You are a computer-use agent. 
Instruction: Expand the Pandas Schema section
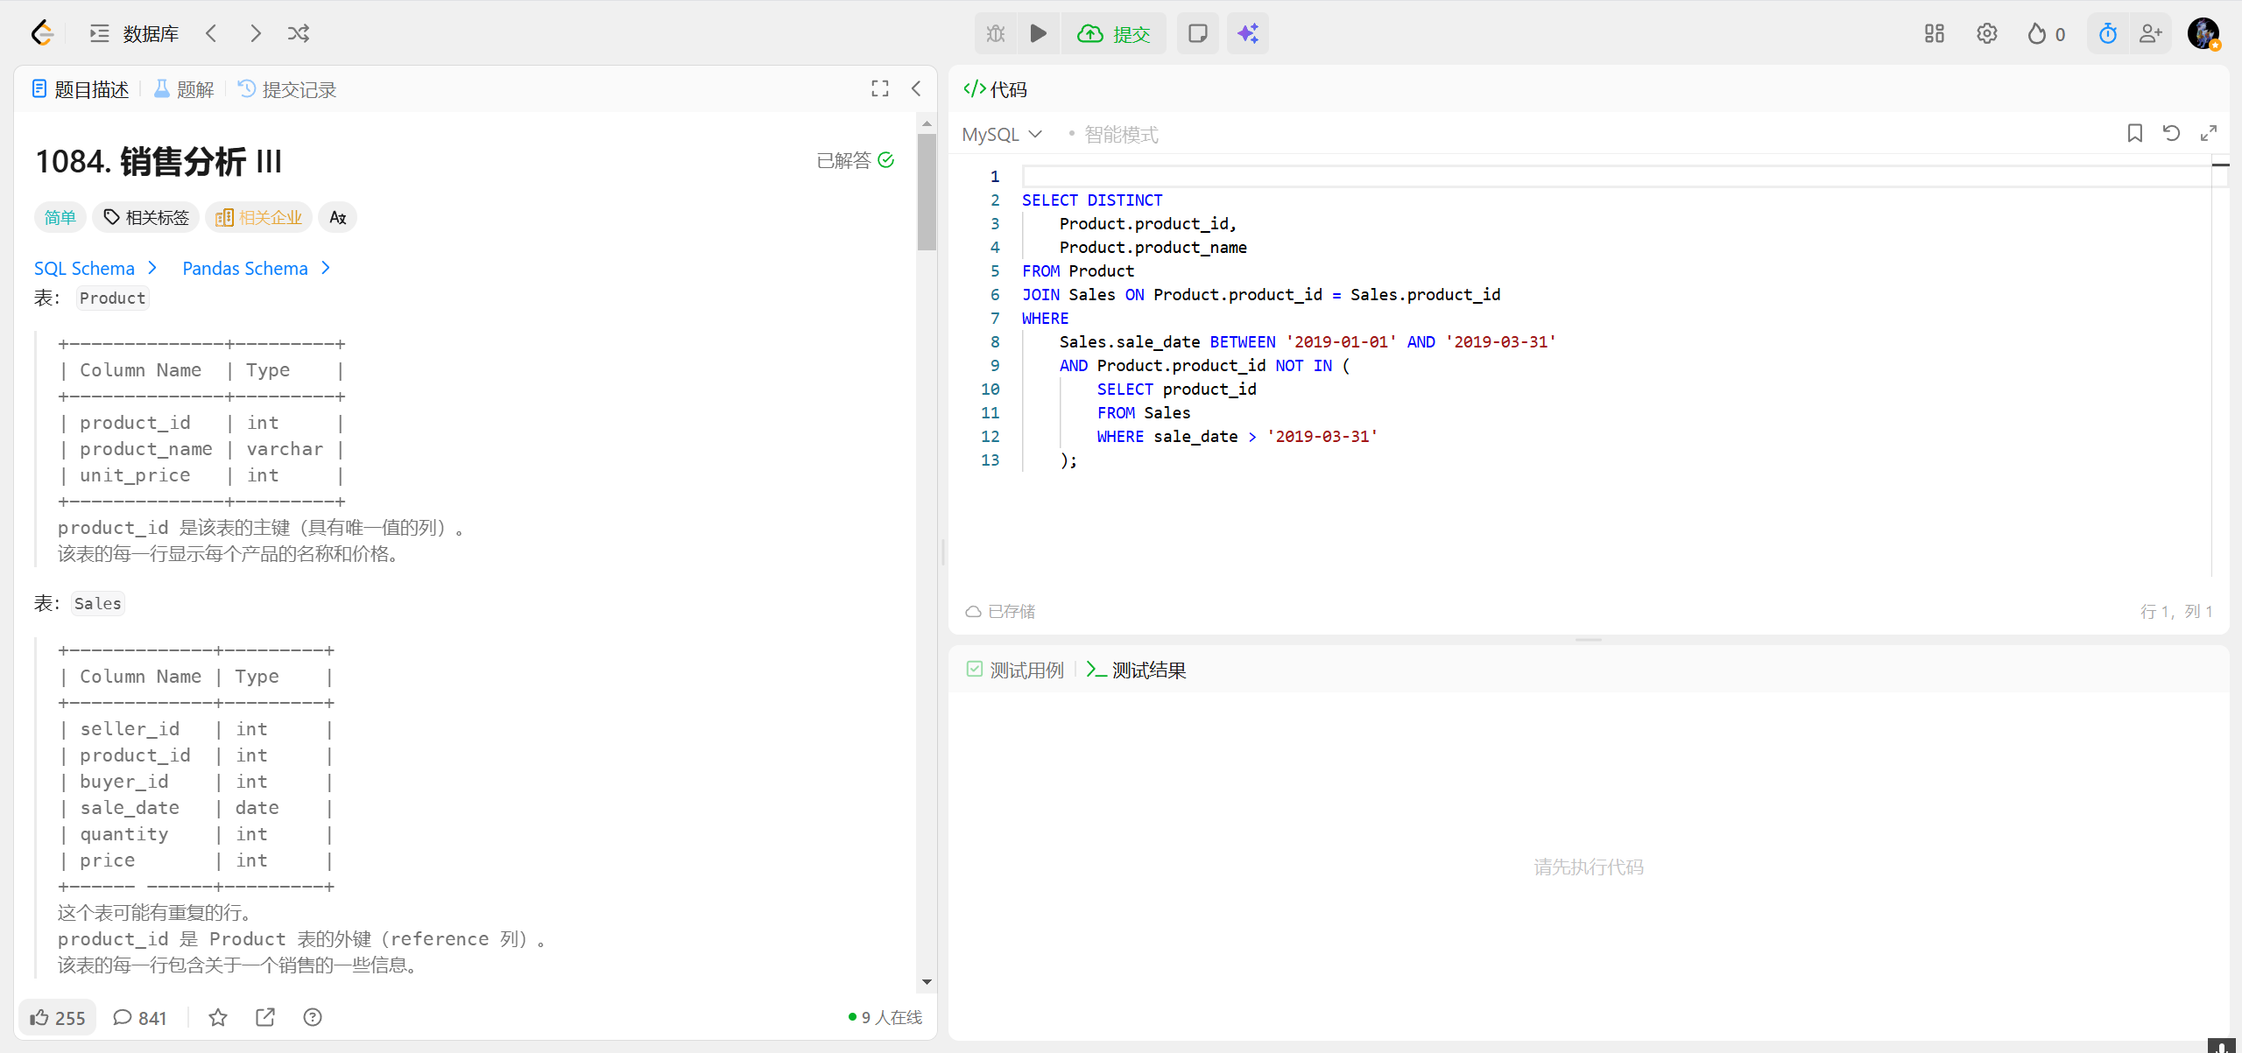[256, 268]
